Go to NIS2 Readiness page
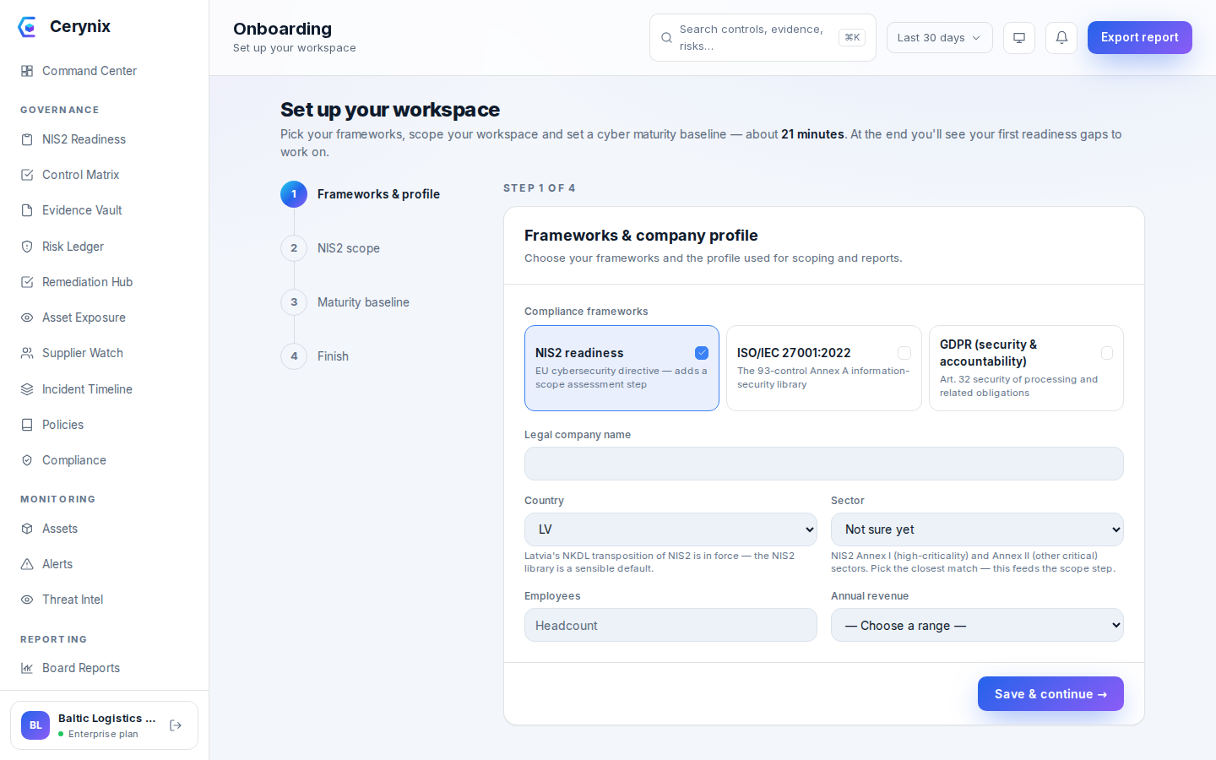Viewport: 1216px width, 760px height. [x=105, y=139]
